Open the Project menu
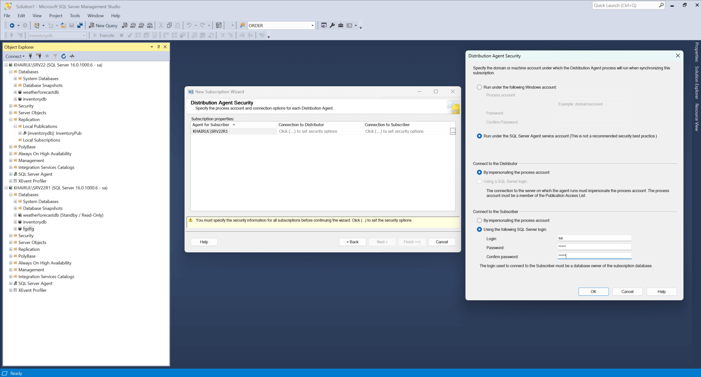The width and height of the screenshot is (701, 377). click(56, 16)
